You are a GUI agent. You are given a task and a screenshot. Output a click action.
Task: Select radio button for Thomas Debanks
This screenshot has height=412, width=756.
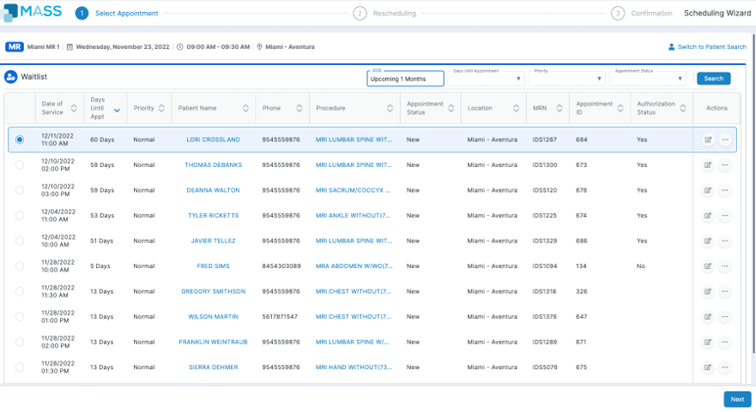click(x=20, y=165)
